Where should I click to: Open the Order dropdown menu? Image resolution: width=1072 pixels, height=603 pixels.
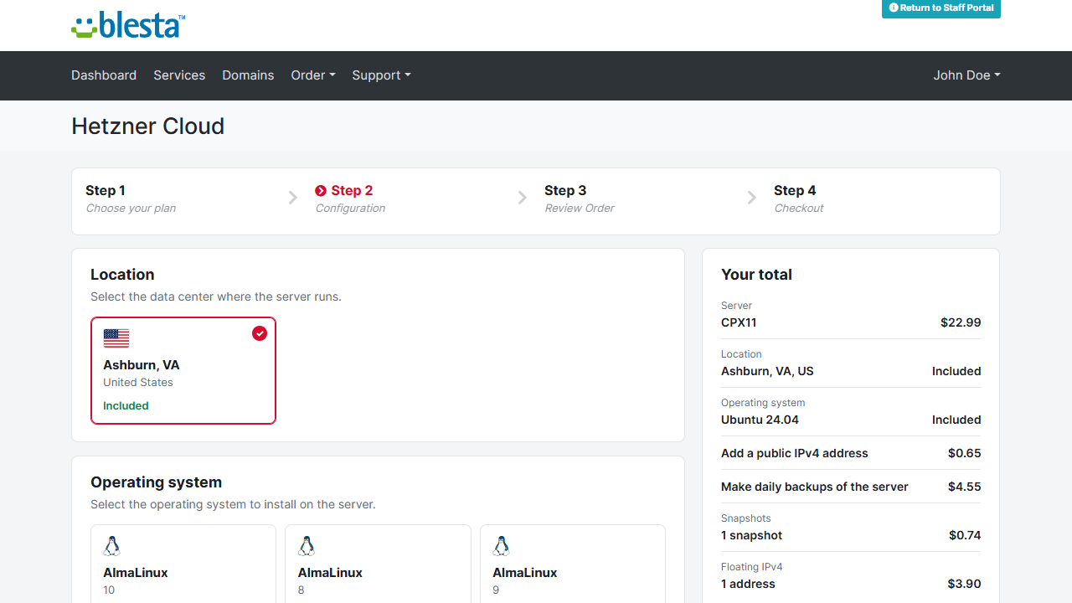coord(313,75)
